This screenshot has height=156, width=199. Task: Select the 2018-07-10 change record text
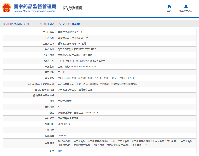click(126, 143)
